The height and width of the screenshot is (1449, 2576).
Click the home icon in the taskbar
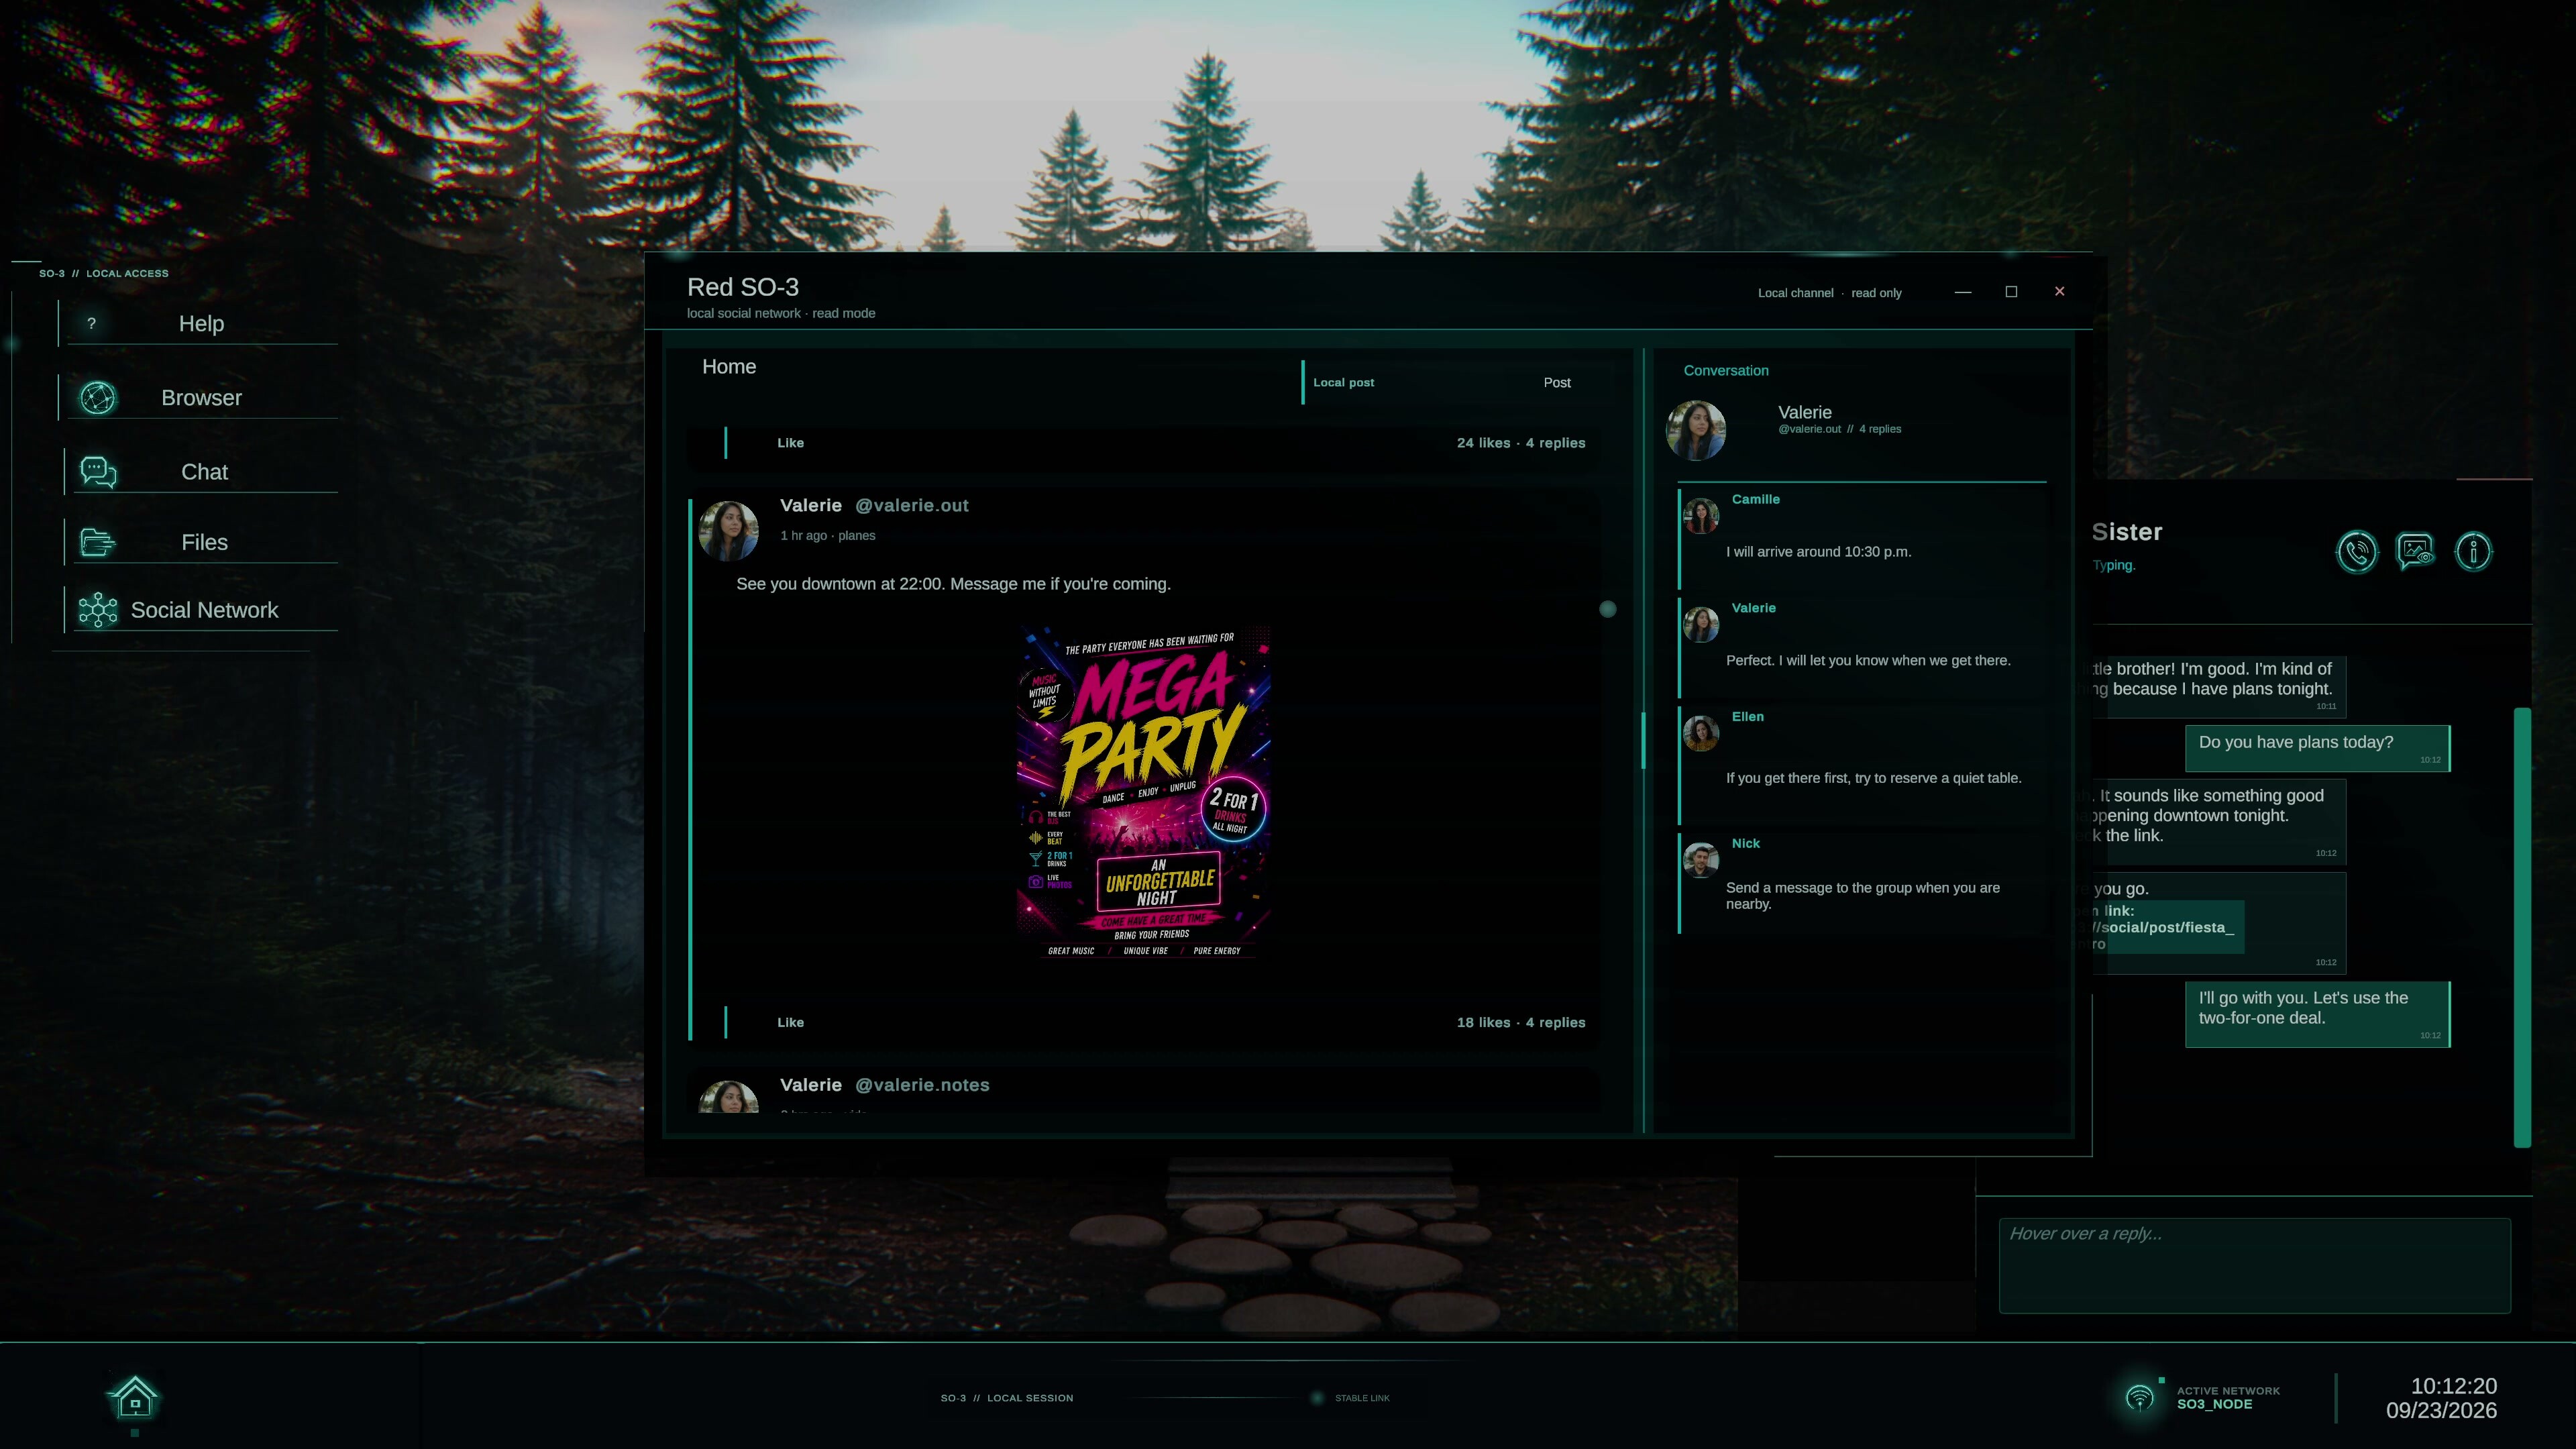click(135, 1398)
